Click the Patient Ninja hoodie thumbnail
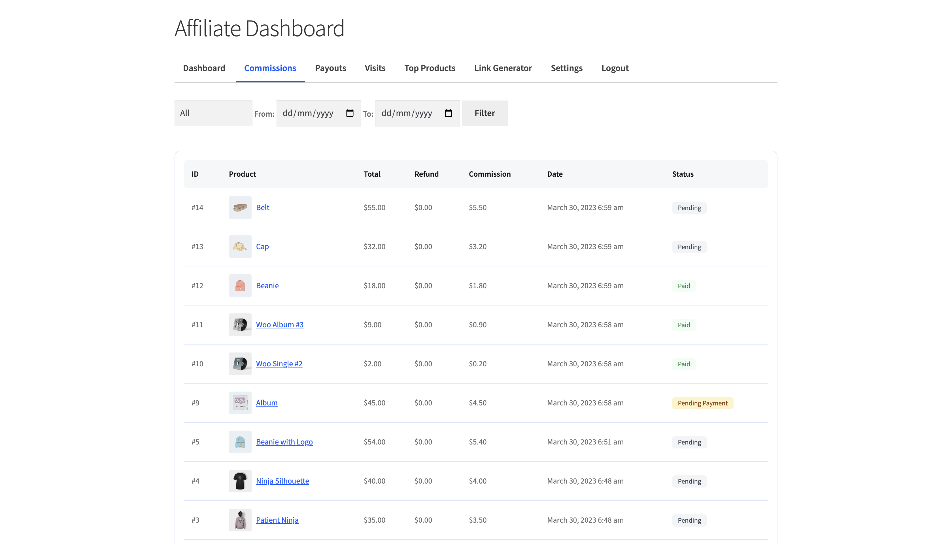Screen dimensions: 952x545 [240, 520]
